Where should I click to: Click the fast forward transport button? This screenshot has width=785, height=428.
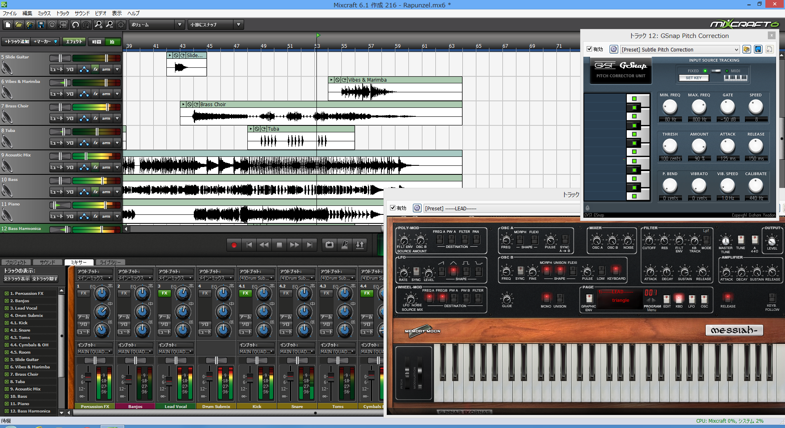pyautogui.click(x=294, y=245)
